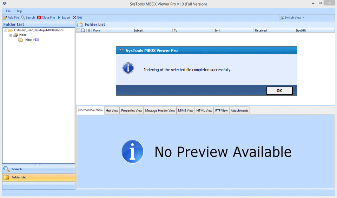Image resolution: width=337 pixels, height=198 pixels.
Task: Minimize the MBOX Viewer window
Action: click(313, 3)
